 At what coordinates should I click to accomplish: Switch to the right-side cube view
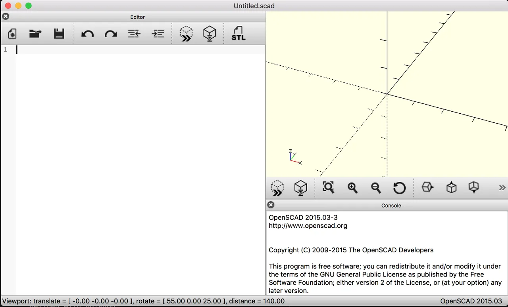pyautogui.click(x=427, y=187)
